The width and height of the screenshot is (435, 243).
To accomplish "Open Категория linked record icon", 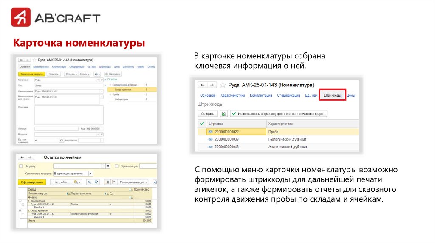I will click(102, 80).
